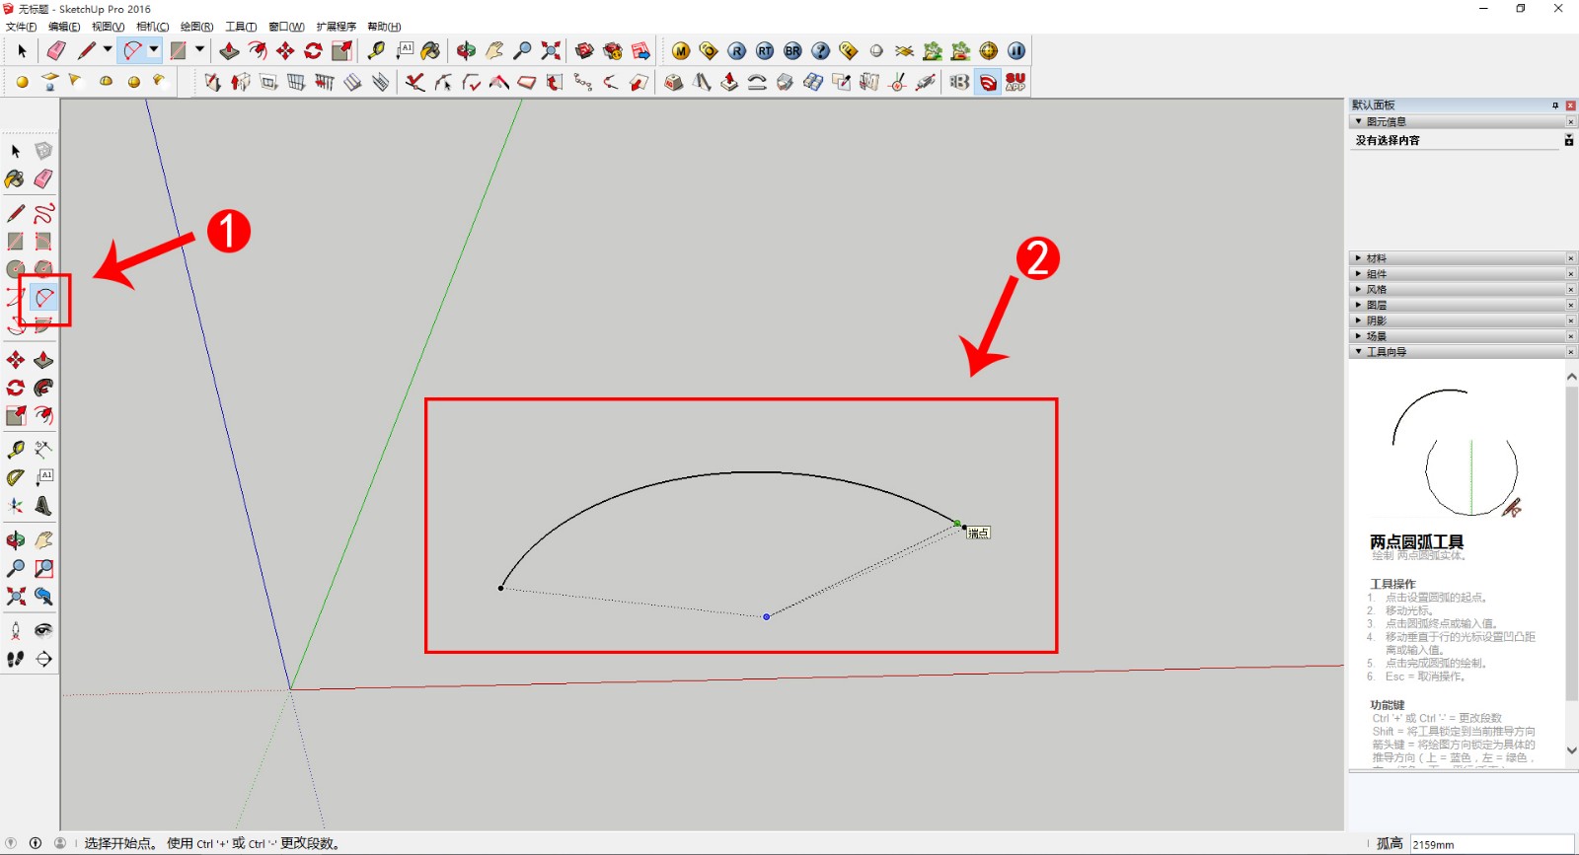Open the 文件(F) menu

coord(22,27)
